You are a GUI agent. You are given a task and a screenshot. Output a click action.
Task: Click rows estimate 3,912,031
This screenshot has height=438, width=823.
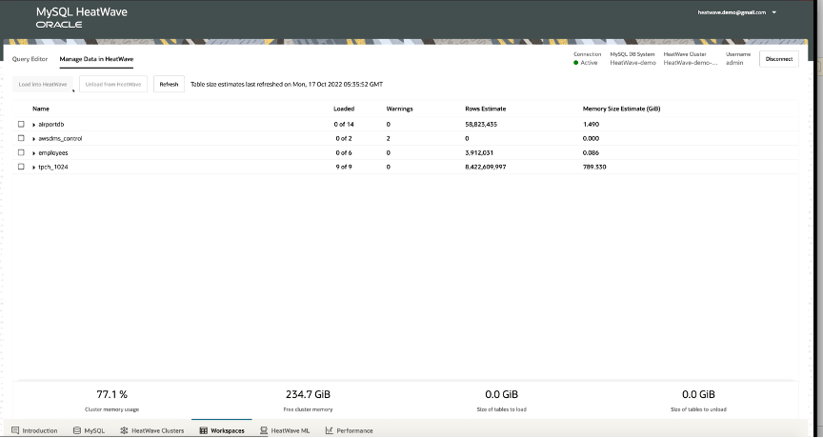pyautogui.click(x=479, y=152)
